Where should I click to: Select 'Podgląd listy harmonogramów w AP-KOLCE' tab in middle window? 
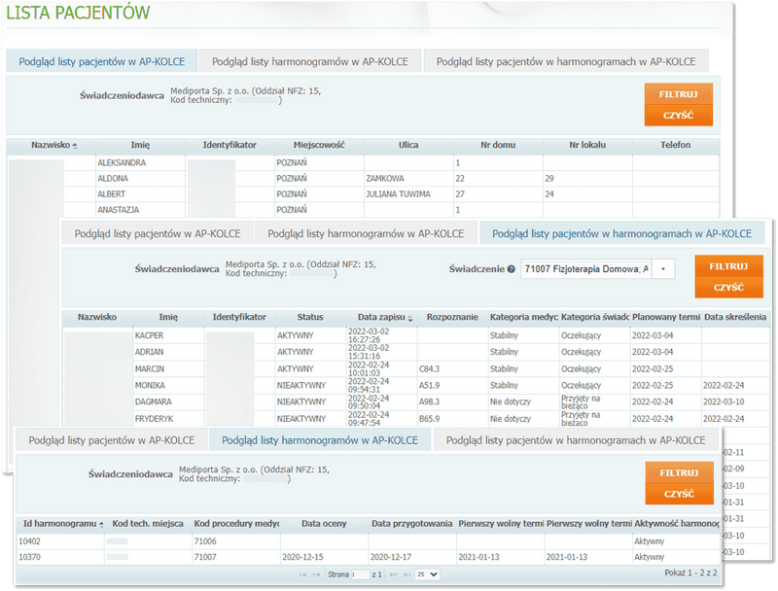coord(366,233)
